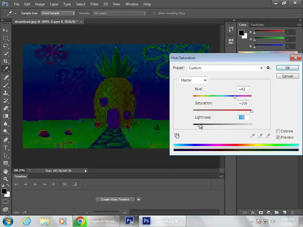
Task: Open the Create Video Timeline arrow dropdown
Action: point(139,200)
